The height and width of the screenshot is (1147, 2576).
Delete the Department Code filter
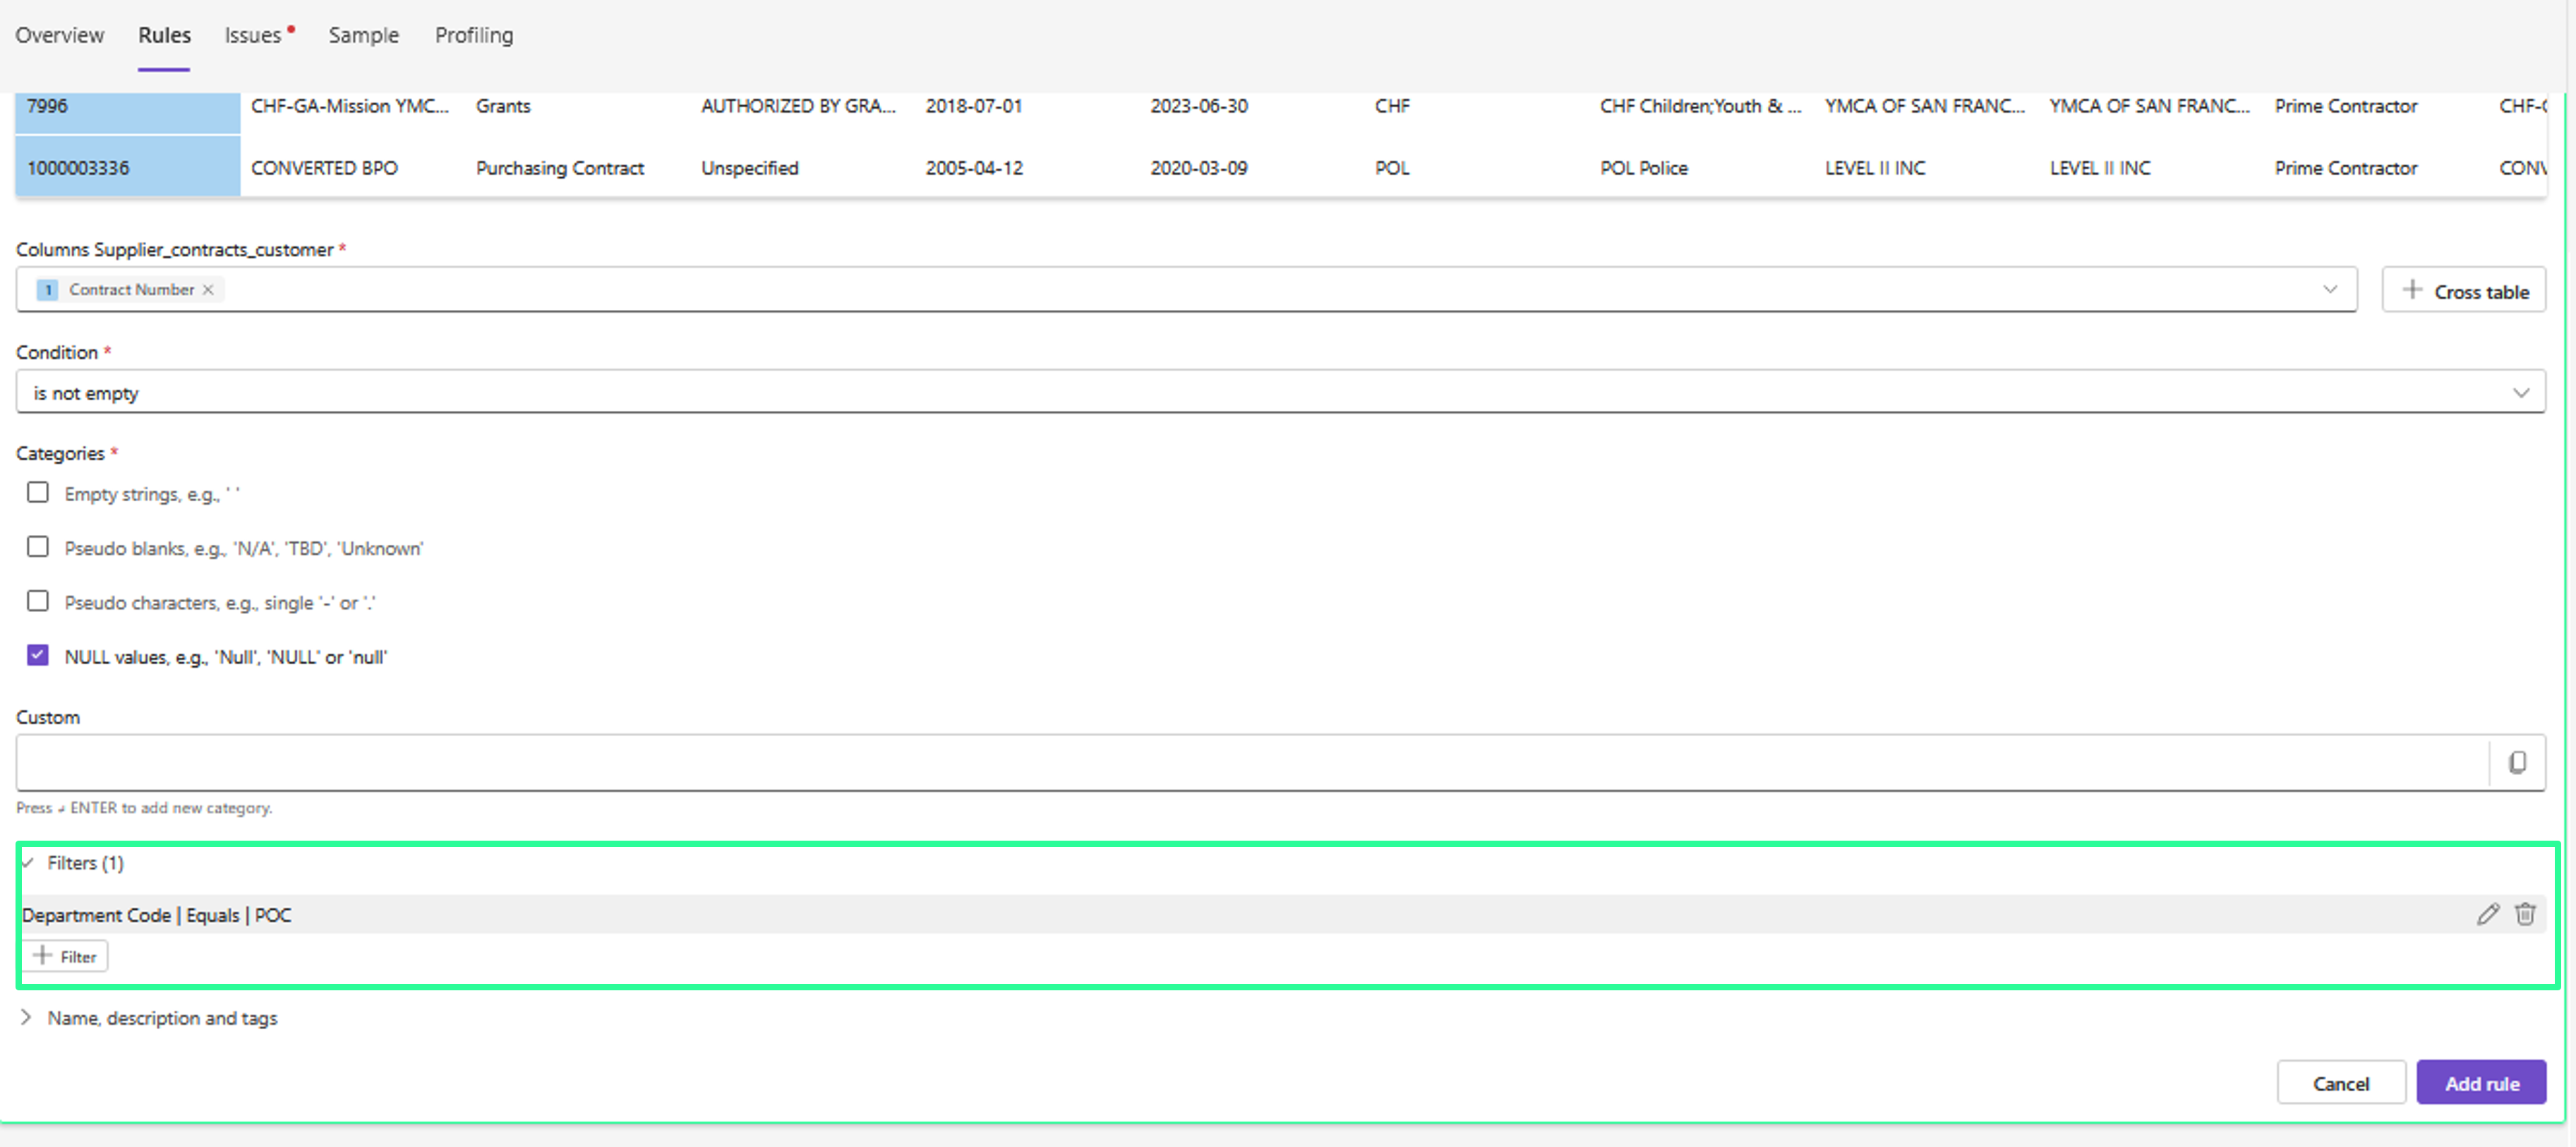tap(2525, 914)
